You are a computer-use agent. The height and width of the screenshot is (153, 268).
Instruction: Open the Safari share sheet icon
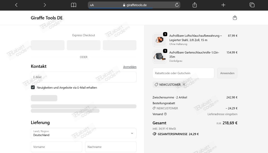point(194,5)
